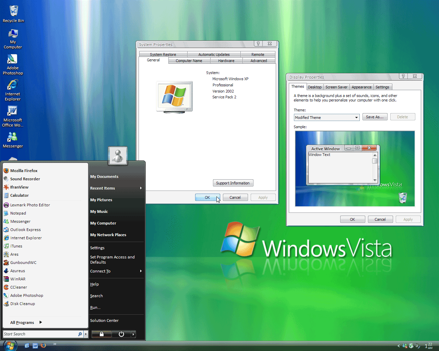
Task: Show hidden tray icons arrow
Action: tap(399, 346)
